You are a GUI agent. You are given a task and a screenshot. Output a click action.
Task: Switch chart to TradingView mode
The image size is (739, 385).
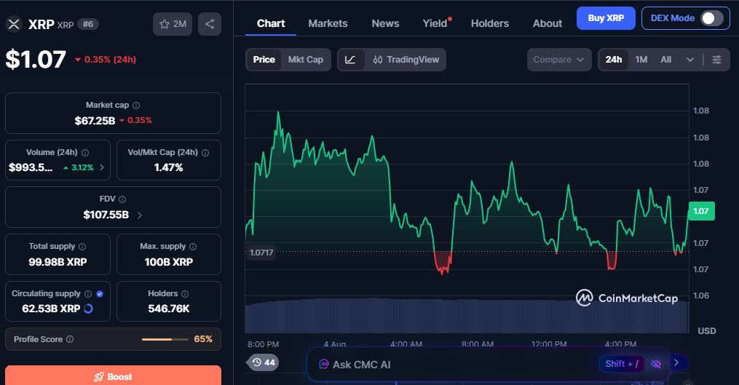[x=406, y=60]
